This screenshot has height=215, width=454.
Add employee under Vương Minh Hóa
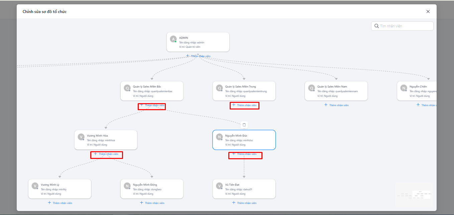pyautogui.click(x=106, y=154)
